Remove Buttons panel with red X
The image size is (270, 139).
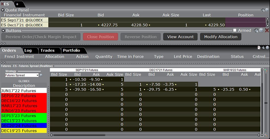click(x=267, y=30)
